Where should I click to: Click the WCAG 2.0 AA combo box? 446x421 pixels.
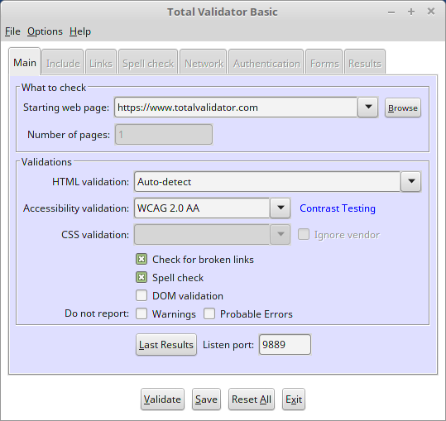pos(202,208)
